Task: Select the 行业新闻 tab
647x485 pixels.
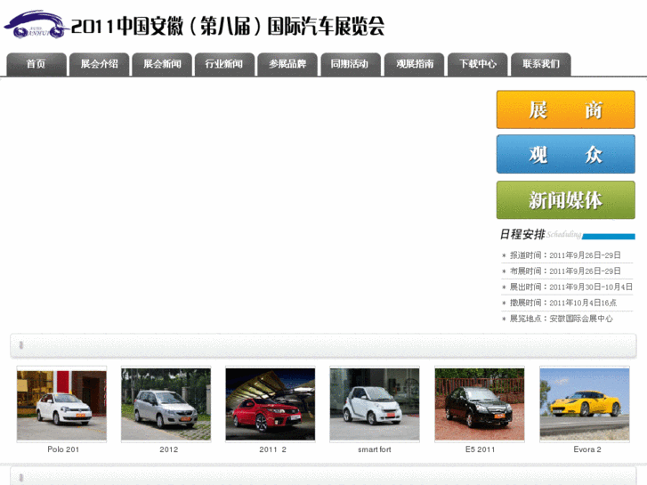Action: pyautogui.click(x=224, y=64)
